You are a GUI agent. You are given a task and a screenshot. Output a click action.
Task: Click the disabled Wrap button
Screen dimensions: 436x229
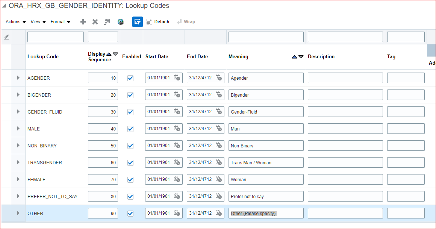coord(189,21)
